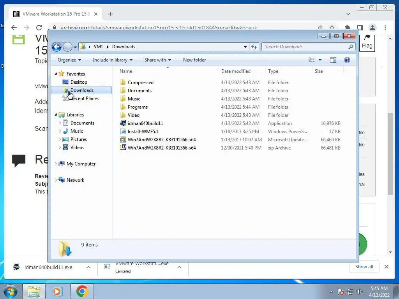
Task: Click the search magnifier icon
Action: (x=351, y=47)
